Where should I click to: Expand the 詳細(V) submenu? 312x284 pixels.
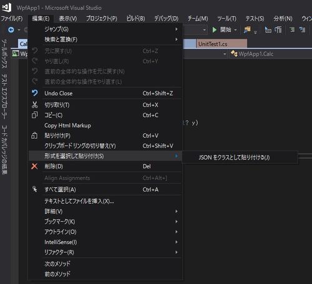pyautogui.click(x=105, y=211)
